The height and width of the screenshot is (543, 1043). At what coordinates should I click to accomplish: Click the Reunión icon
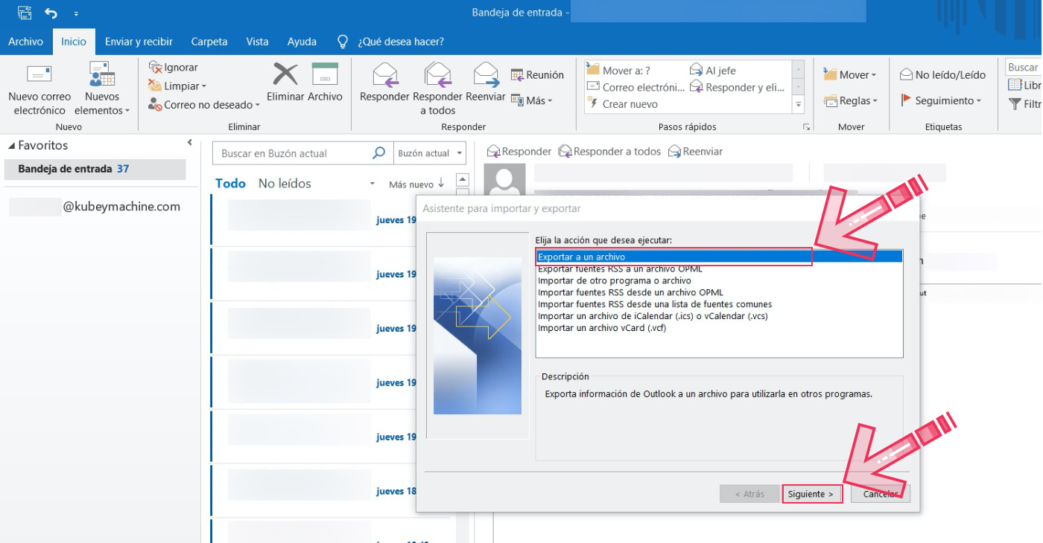[x=517, y=75]
